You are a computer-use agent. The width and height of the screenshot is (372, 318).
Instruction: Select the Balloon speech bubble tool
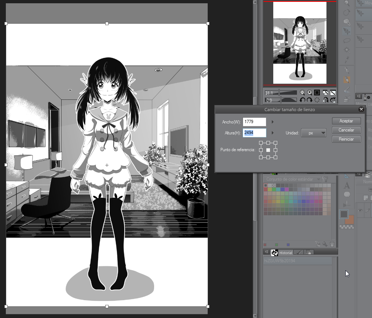347,195
